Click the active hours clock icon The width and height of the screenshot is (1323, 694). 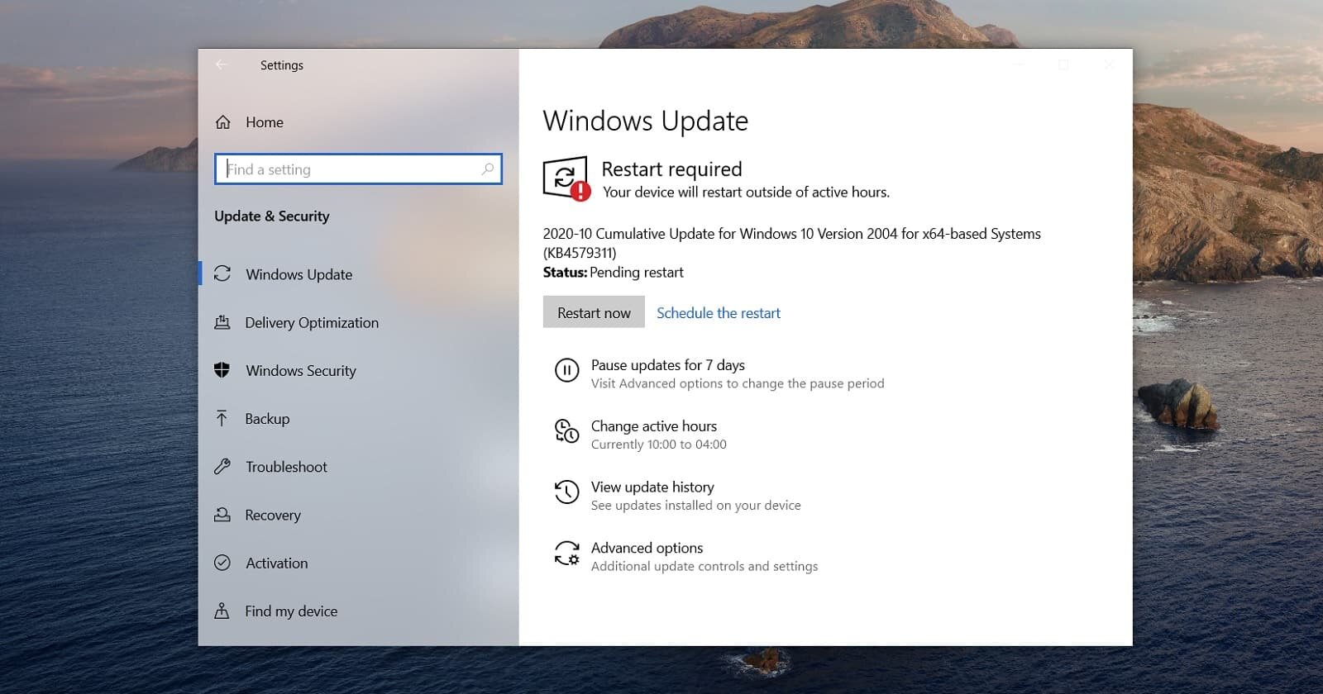tap(566, 431)
